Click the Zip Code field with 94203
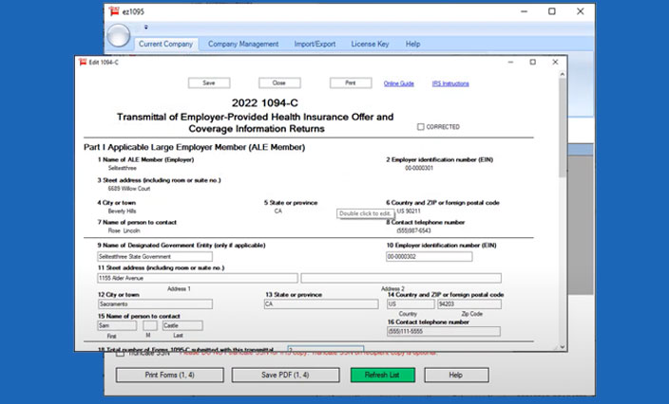Image resolution: width=669 pixels, height=404 pixels. [x=469, y=304]
